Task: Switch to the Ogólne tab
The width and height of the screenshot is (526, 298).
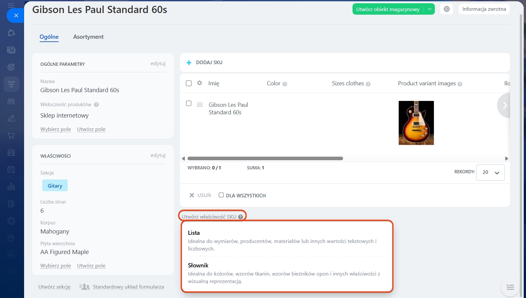Action: [49, 37]
